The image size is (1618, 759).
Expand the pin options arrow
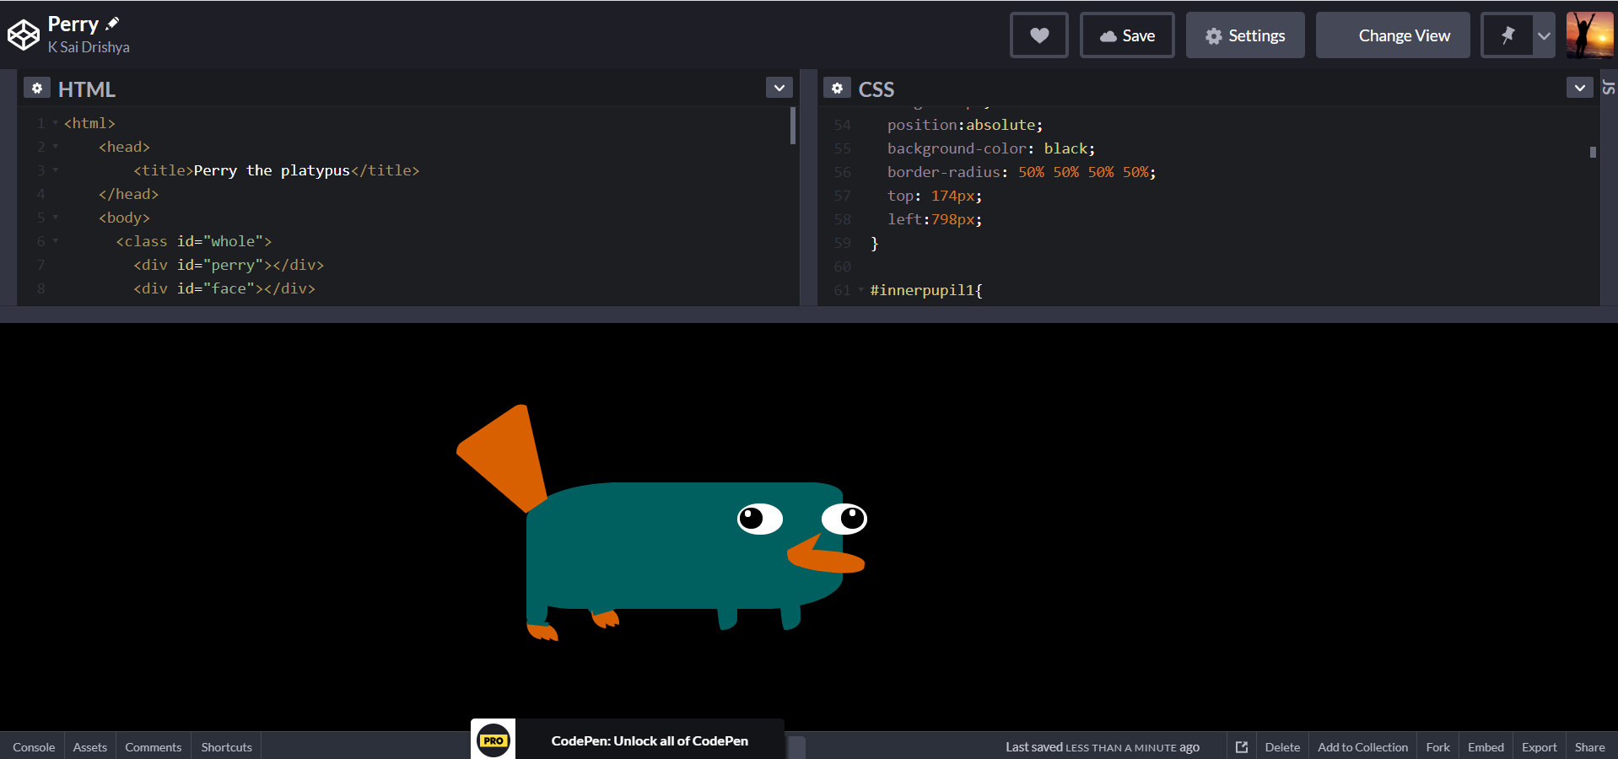1544,35
